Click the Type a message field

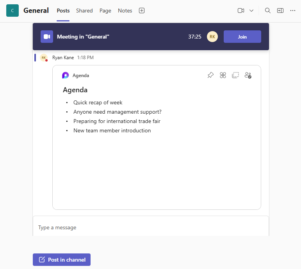151,227
